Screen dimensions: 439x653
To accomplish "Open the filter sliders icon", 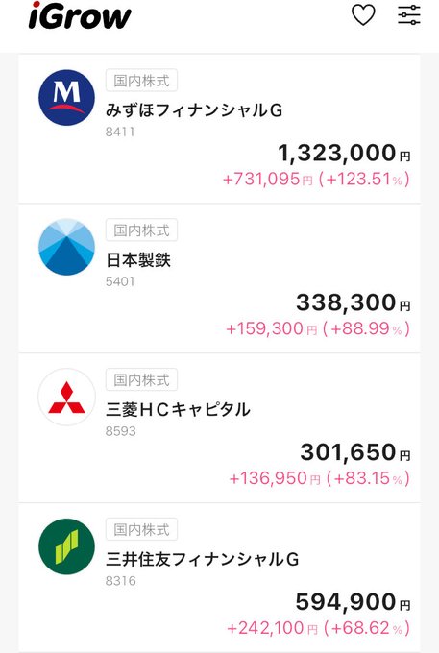I will point(408,15).
